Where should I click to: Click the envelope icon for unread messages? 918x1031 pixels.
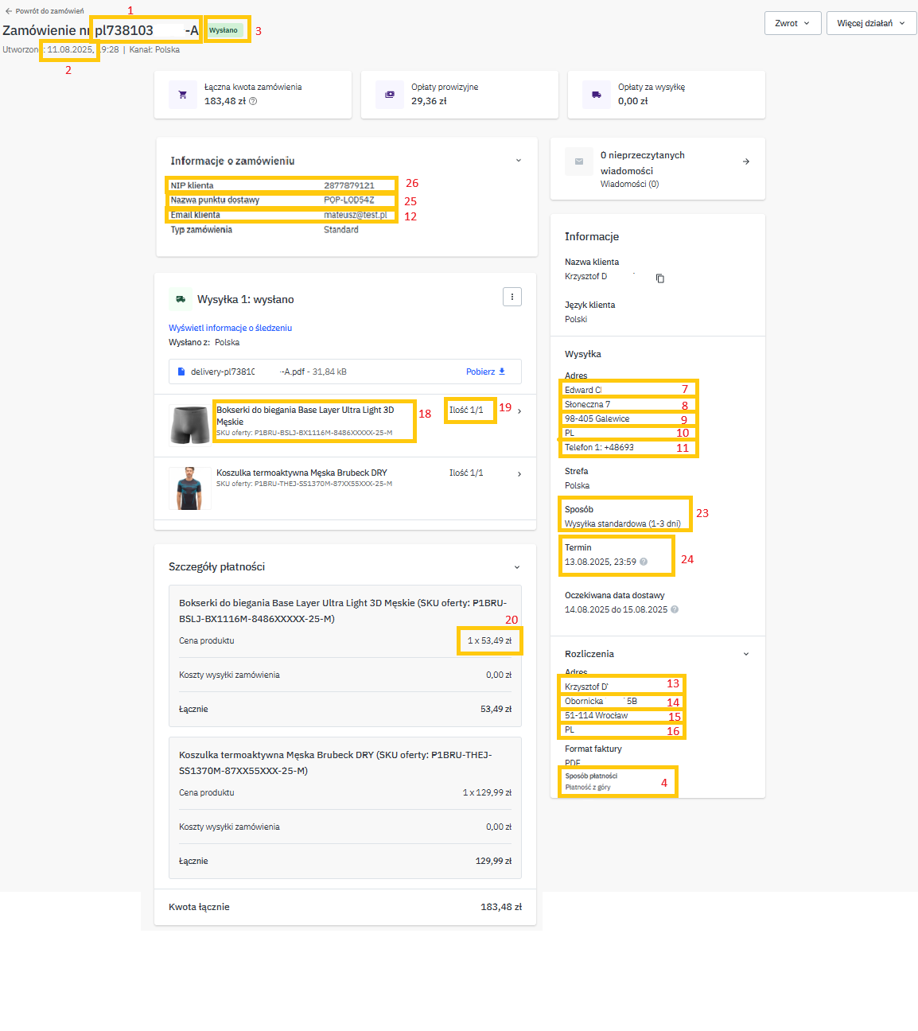tap(579, 161)
